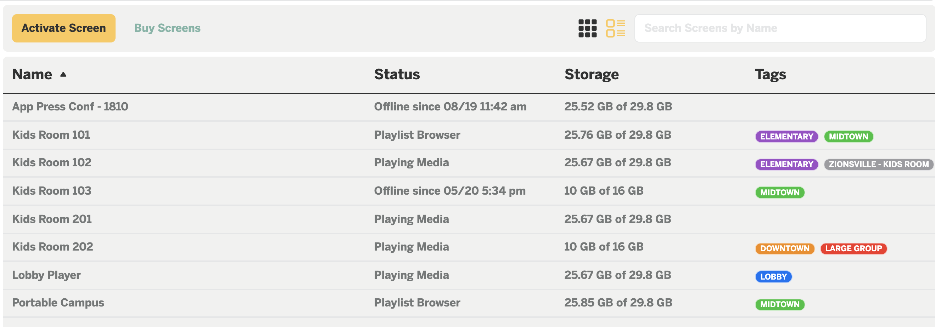Open the App Press Conf - 1810 screen
935x327 pixels.
pyautogui.click(x=70, y=107)
